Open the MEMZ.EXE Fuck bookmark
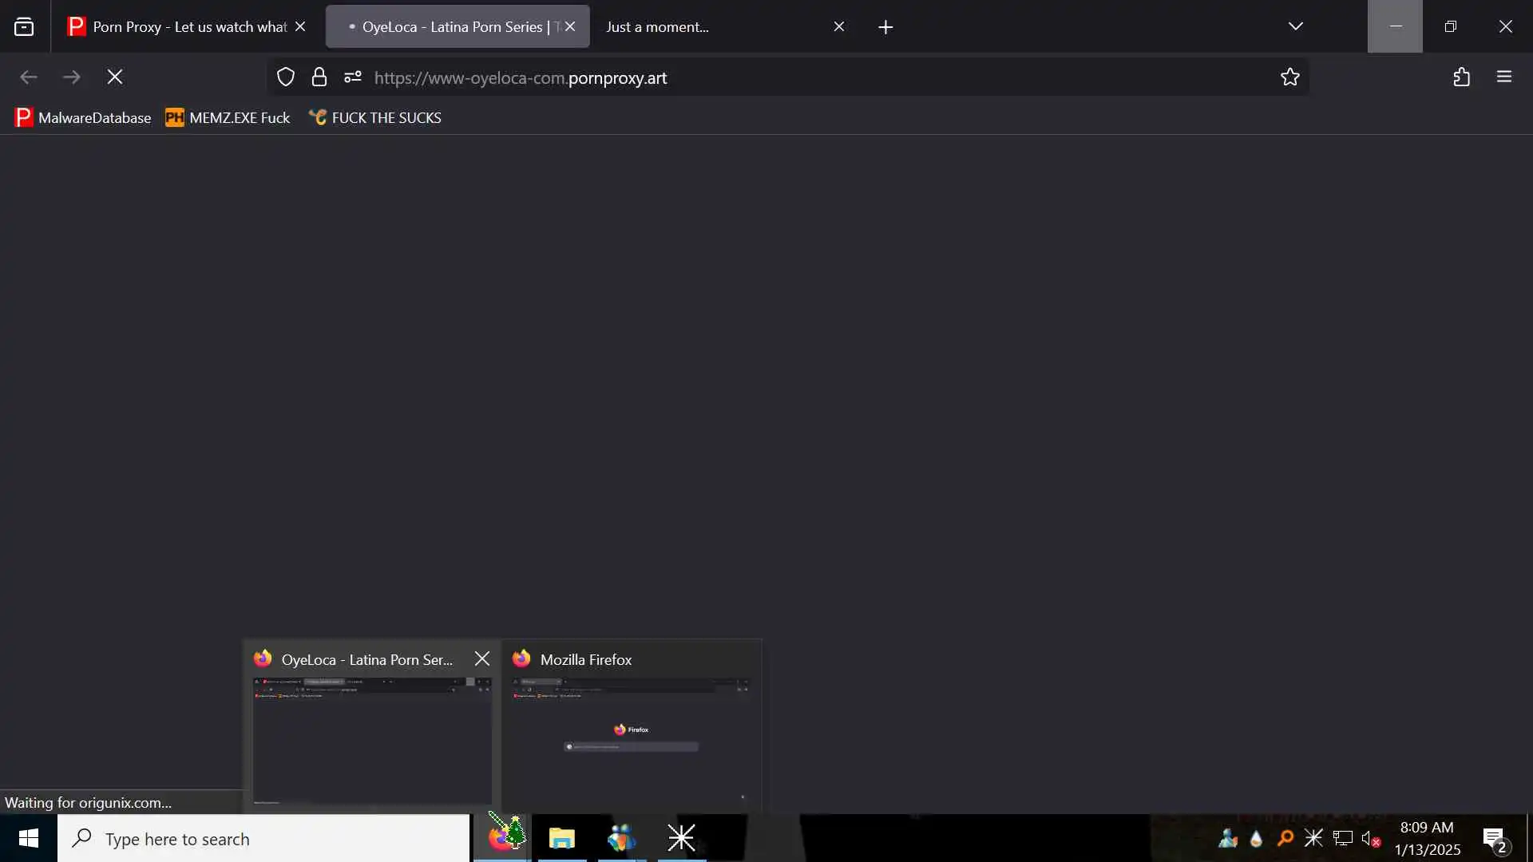Viewport: 1533px width, 862px height. [x=228, y=118]
